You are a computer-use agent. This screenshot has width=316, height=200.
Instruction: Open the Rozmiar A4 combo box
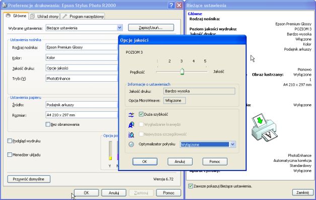click(x=82, y=115)
